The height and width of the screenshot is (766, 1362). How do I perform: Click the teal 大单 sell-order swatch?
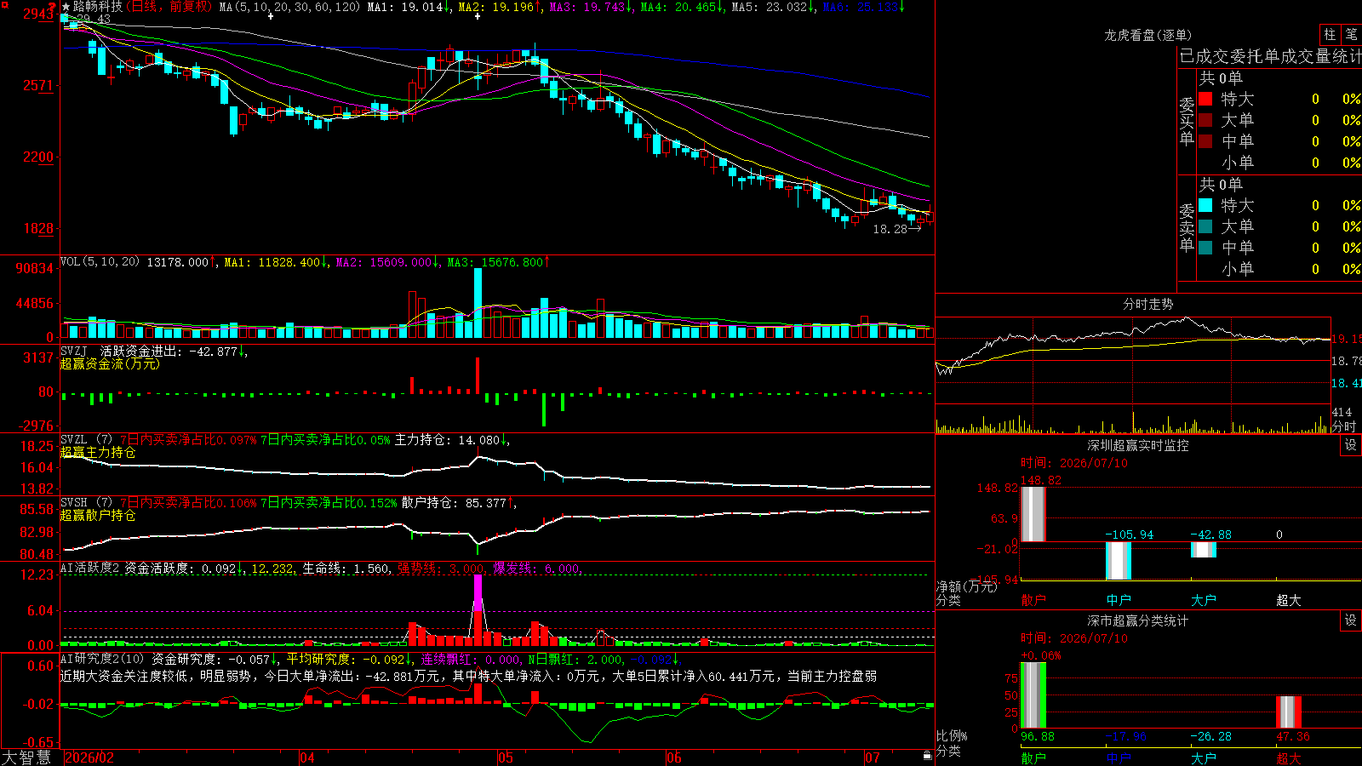pyautogui.click(x=1205, y=226)
